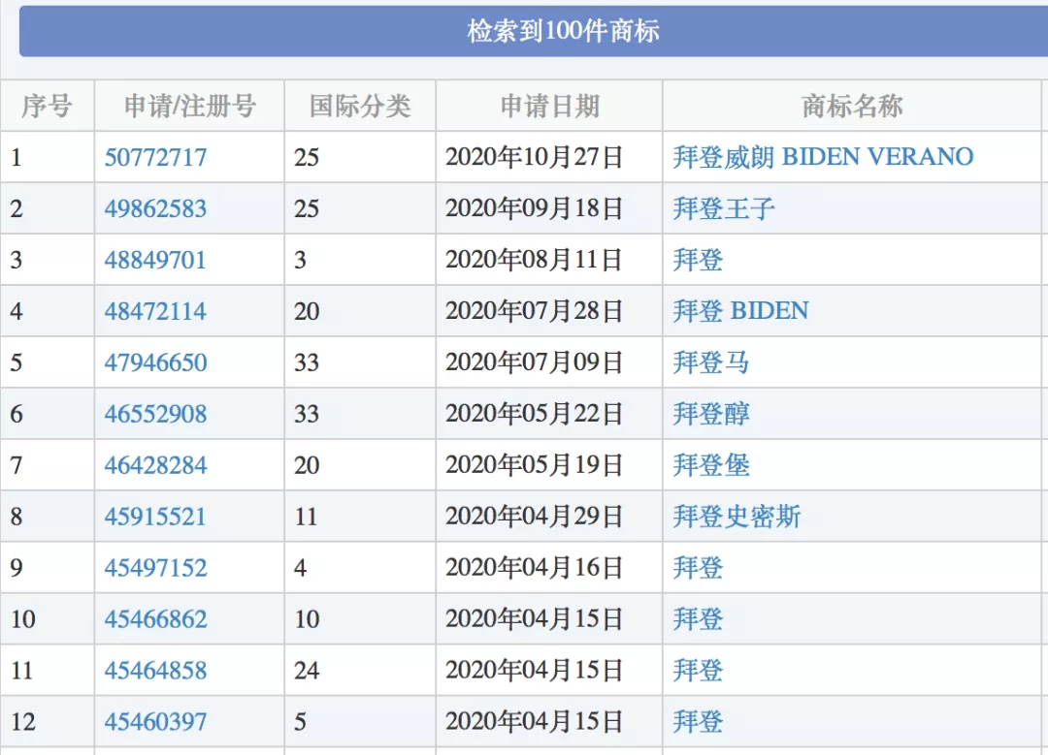Click the date 2020年07月28日

[534, 312]
